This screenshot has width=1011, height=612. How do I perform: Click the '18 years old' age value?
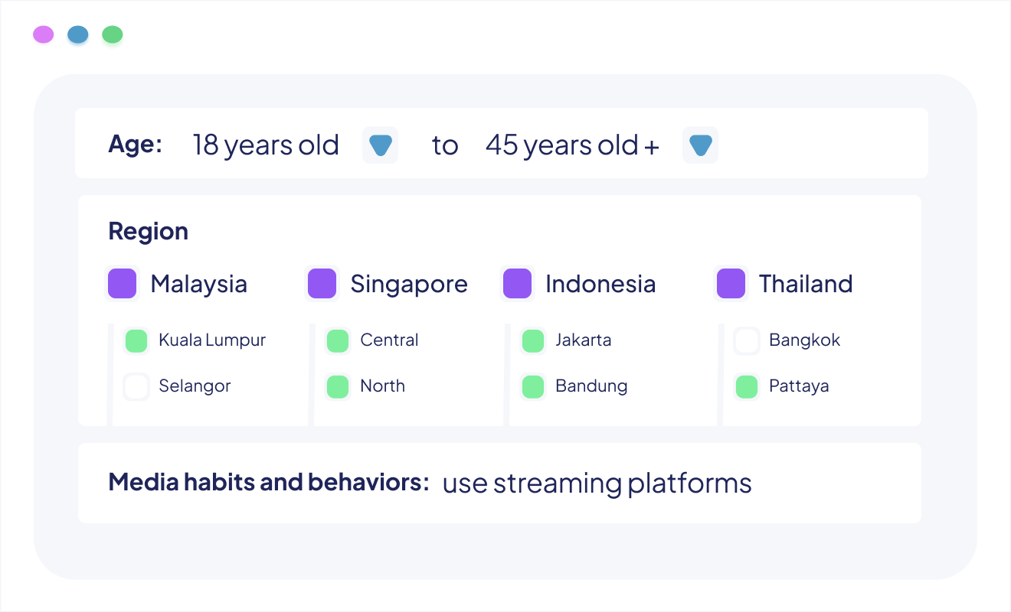coord(266,145)
